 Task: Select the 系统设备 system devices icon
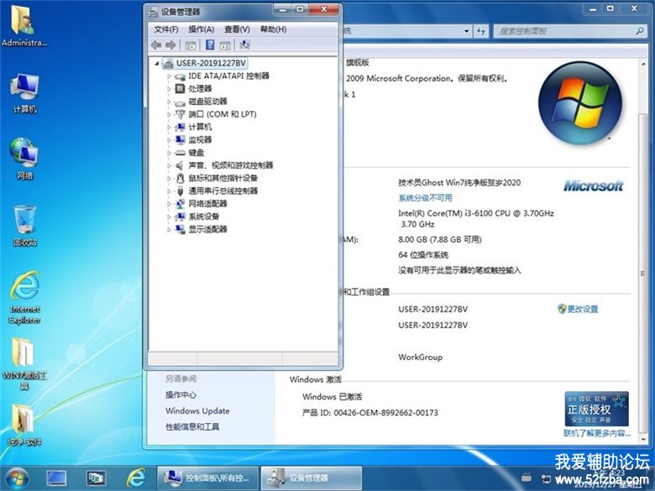click(180, 217)
